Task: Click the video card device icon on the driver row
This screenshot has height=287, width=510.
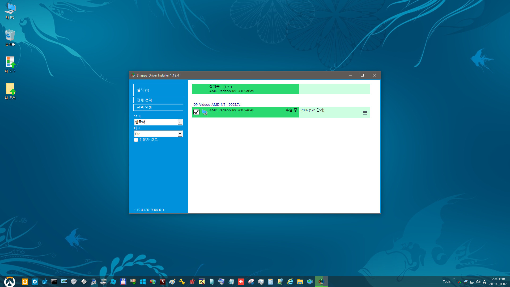Action: (204, 112)
